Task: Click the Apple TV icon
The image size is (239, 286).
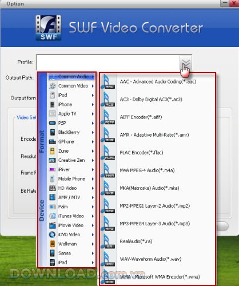Action: tap(52, 114)
